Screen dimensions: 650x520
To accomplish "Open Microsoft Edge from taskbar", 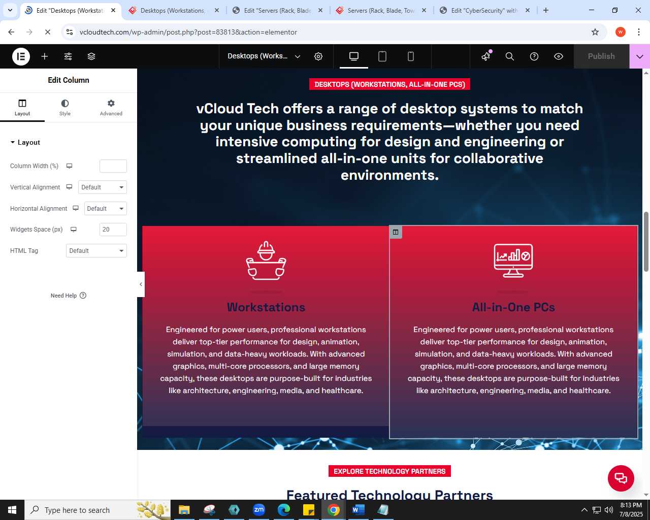I will [284, 510].
